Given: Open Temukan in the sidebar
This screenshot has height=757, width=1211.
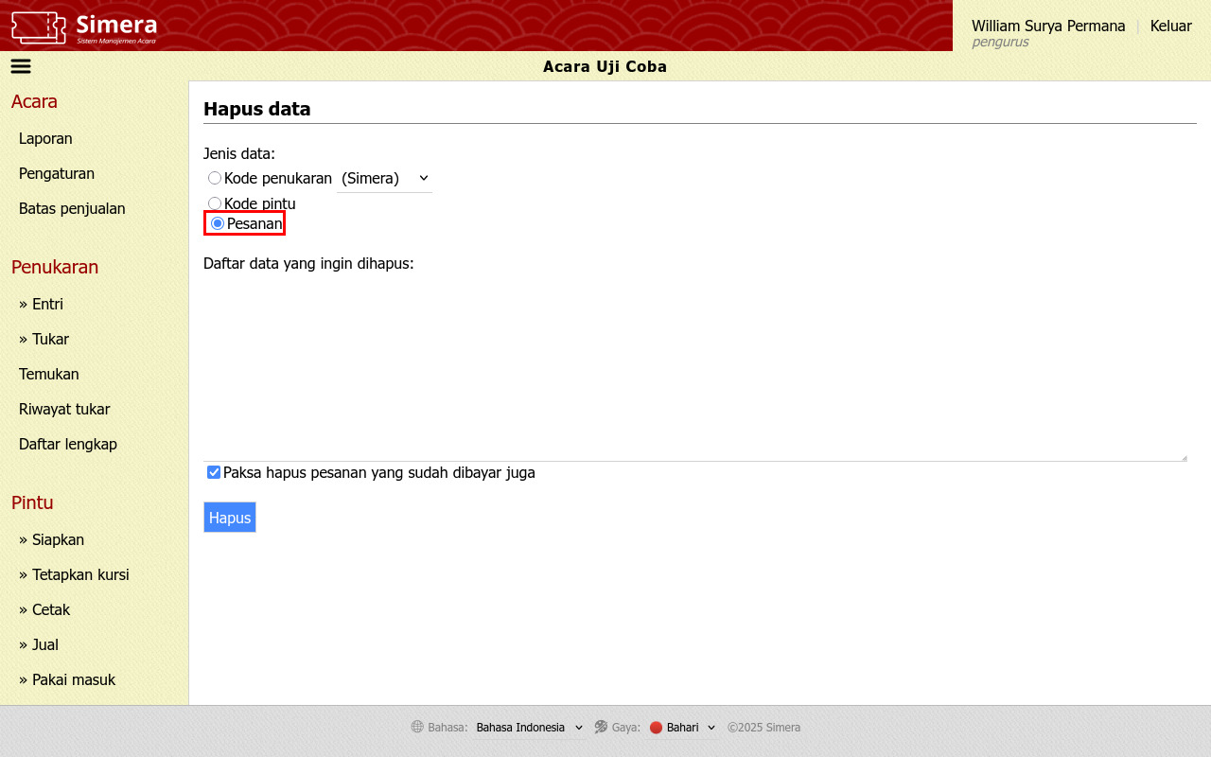Looking at the screenshot, I should pos(49,374).
